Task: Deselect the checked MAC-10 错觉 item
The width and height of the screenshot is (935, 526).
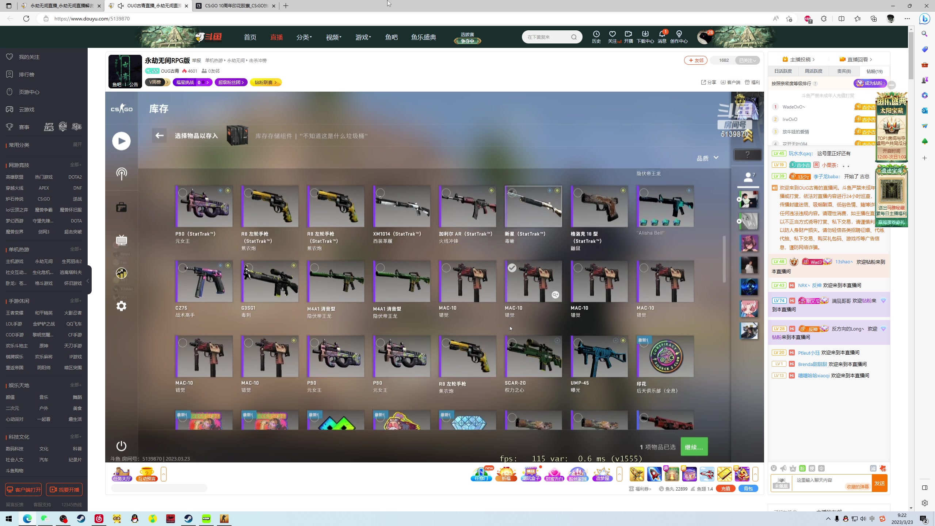Action: (x=512, y=268)
